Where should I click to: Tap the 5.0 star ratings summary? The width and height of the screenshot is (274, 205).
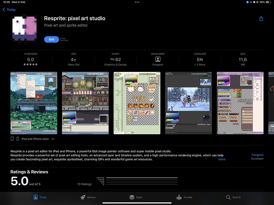(31, 60)
